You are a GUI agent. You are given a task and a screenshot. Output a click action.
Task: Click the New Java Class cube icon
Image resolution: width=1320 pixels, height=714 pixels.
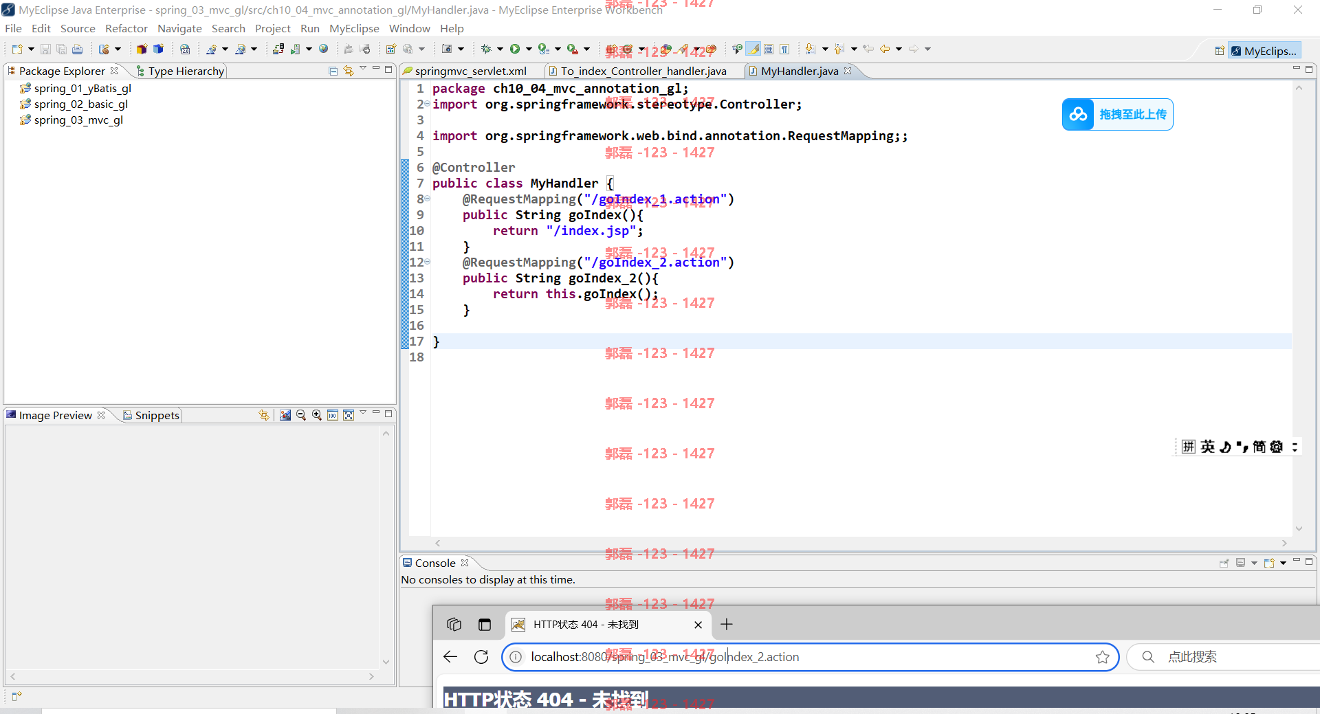point(158,49)
